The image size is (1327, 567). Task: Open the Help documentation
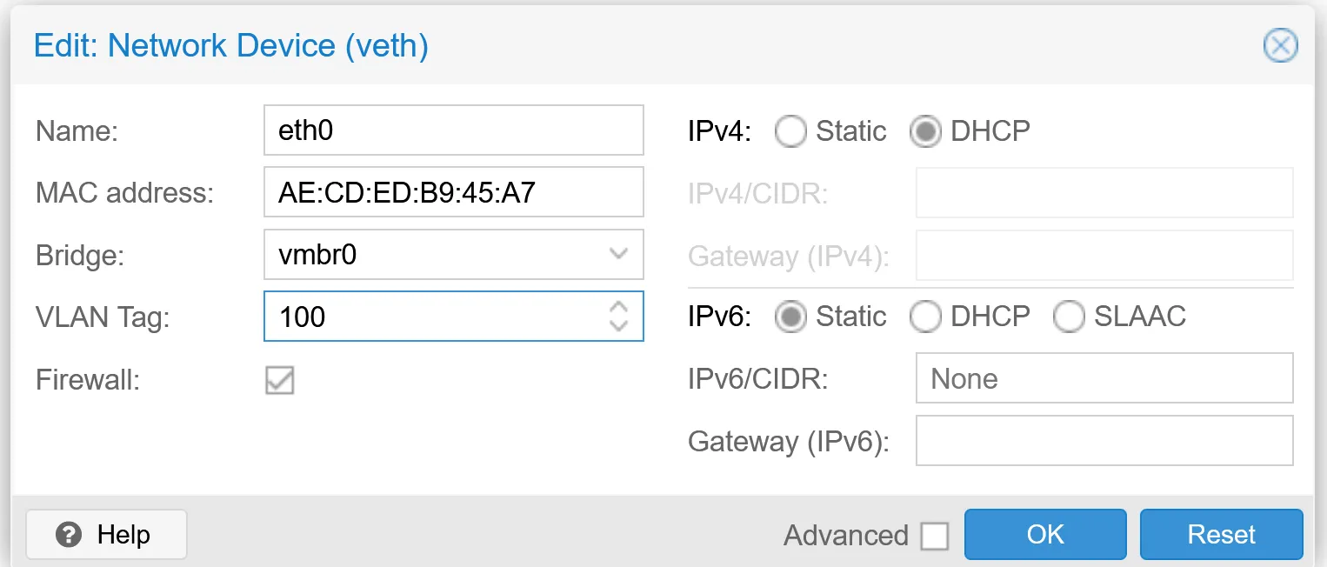[x=106, y=534]
